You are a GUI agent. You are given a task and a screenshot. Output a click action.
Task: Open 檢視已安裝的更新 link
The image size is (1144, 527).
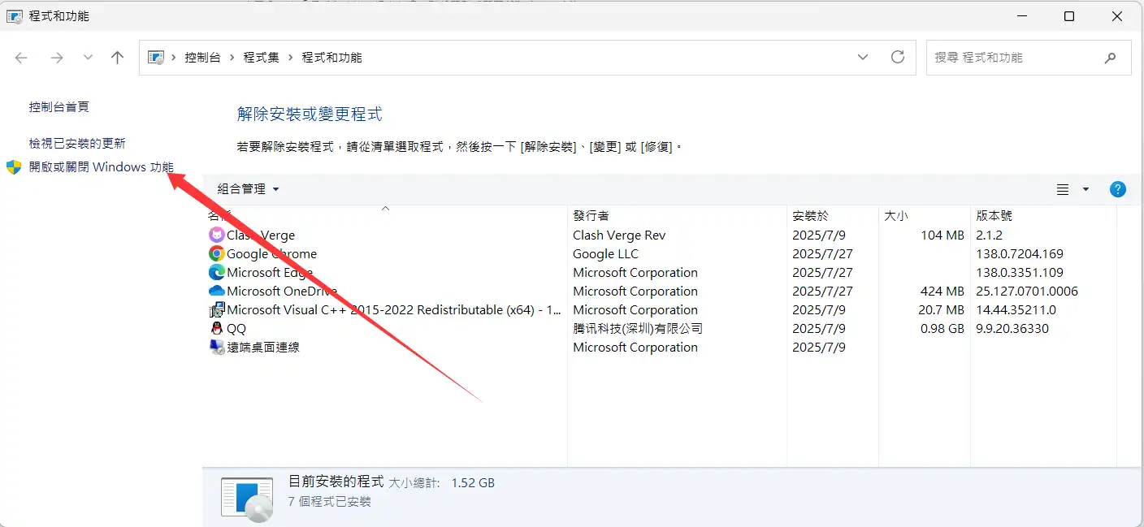77,143
